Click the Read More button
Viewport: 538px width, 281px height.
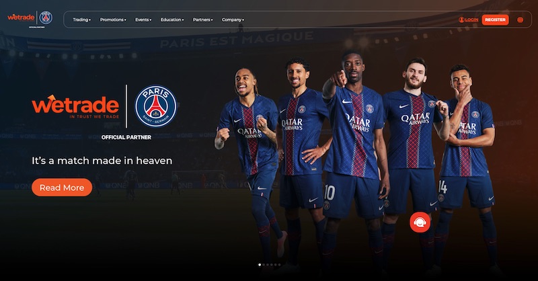[62, 188]
